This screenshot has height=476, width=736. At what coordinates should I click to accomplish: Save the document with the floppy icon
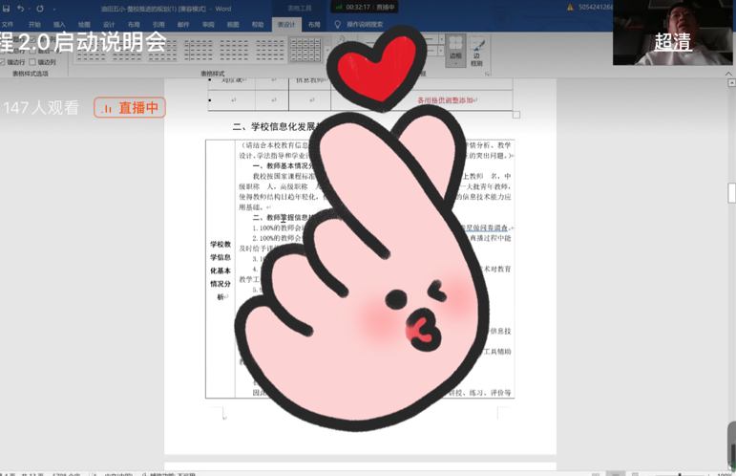click(x=6, y=8)
